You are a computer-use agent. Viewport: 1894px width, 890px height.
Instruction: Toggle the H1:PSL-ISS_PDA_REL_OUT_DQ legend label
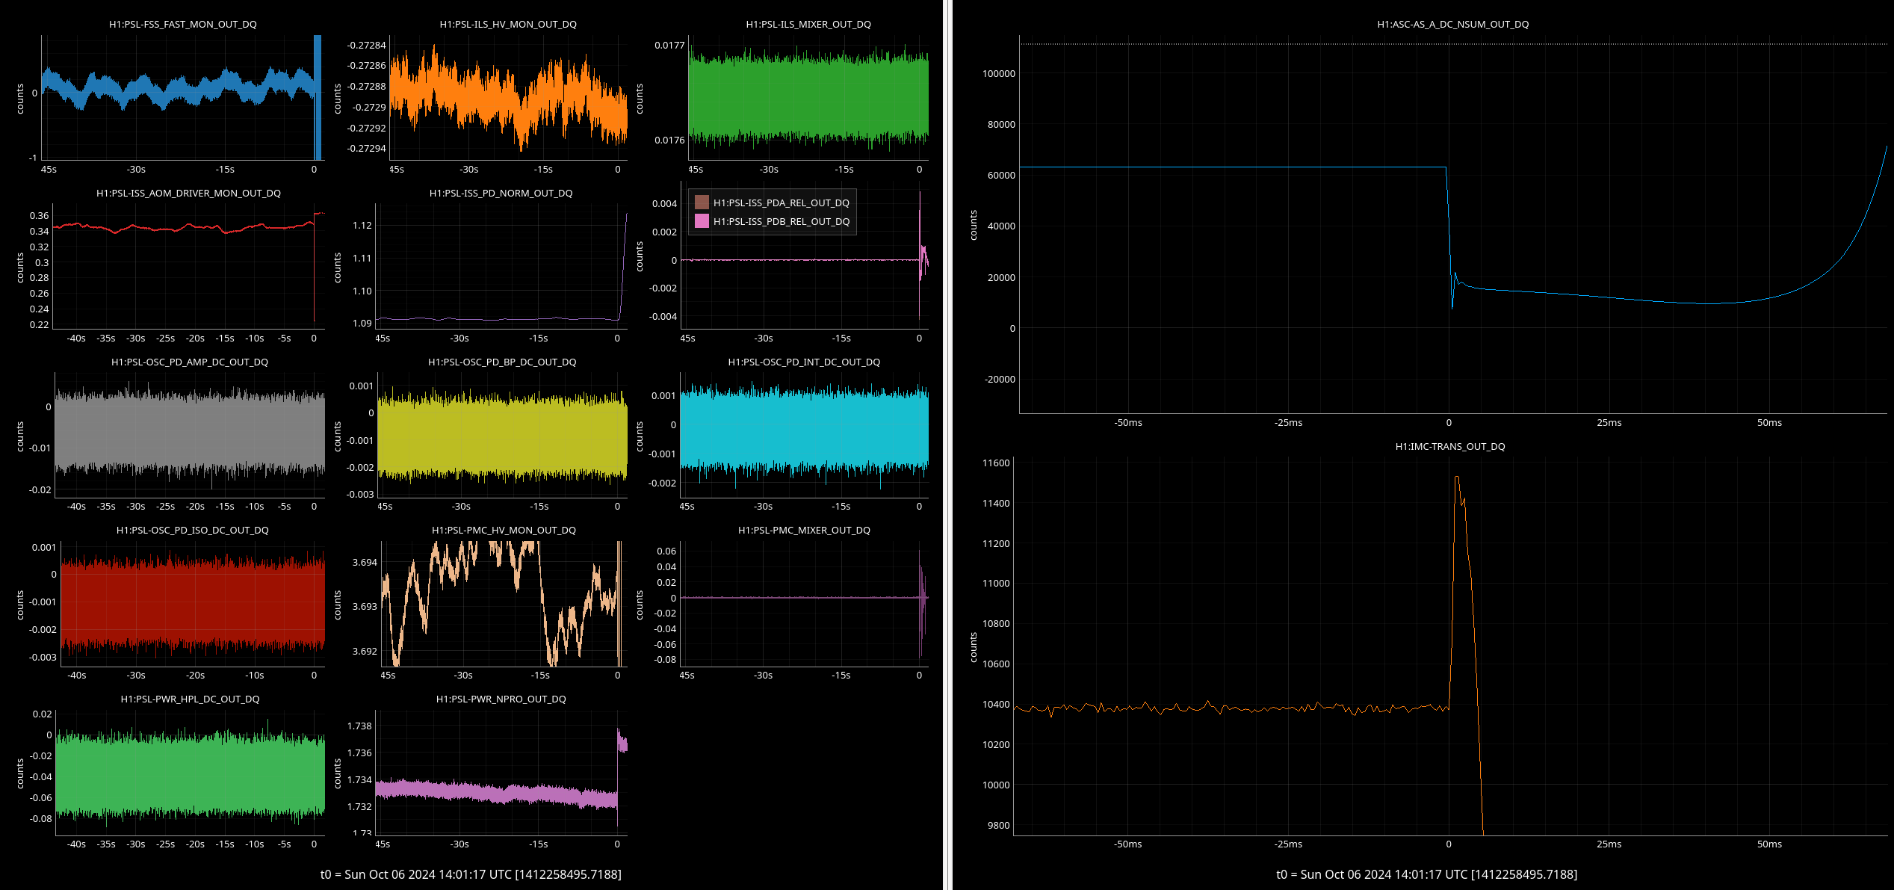(x=781, y=203)
